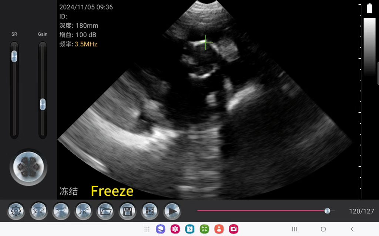Tap the yellow 3.5MHz frequency value
The image size is (379, 236).
click(x=86, y=44)
